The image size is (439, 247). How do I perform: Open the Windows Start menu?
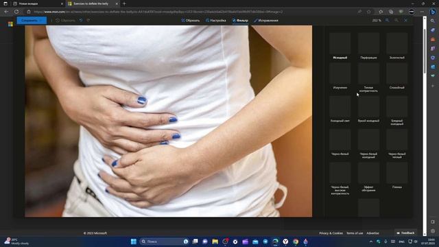point(134,242)
